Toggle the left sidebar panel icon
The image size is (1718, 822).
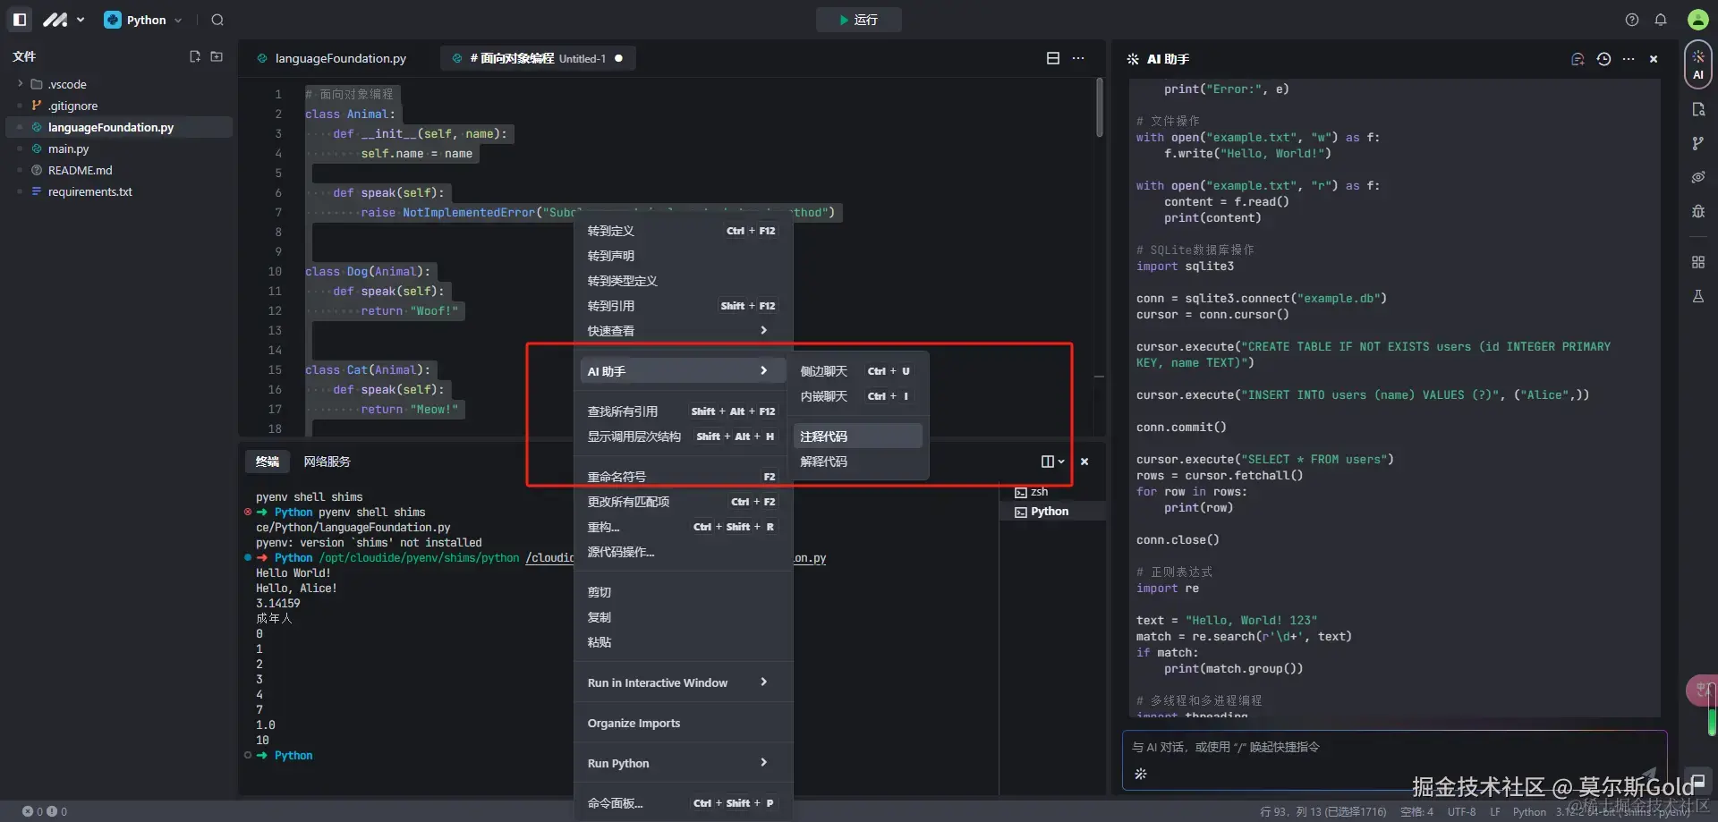20,19
